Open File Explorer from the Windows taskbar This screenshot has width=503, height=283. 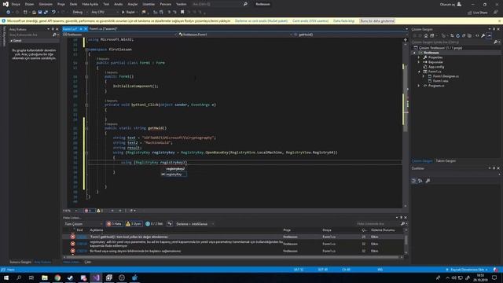(45, 277)
